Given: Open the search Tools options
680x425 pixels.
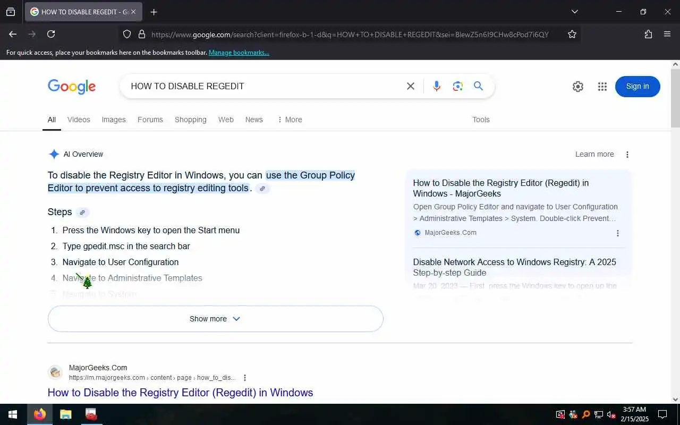Looking at the screenshot, I should click(481, 120).
